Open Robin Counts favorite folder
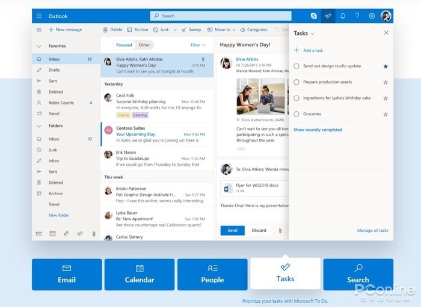This screenshot has height=307, width=421. pyautogui.click(x=66, y=103)
